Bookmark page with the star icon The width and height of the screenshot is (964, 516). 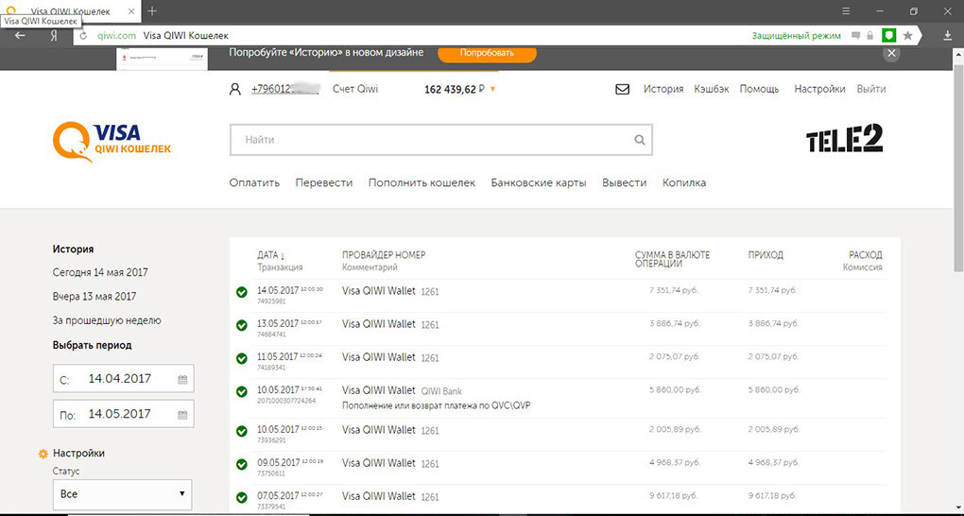[x=908, y=36]
